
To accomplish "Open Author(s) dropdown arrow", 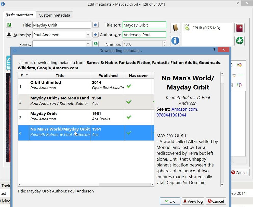I will click(x=88, y=35).
